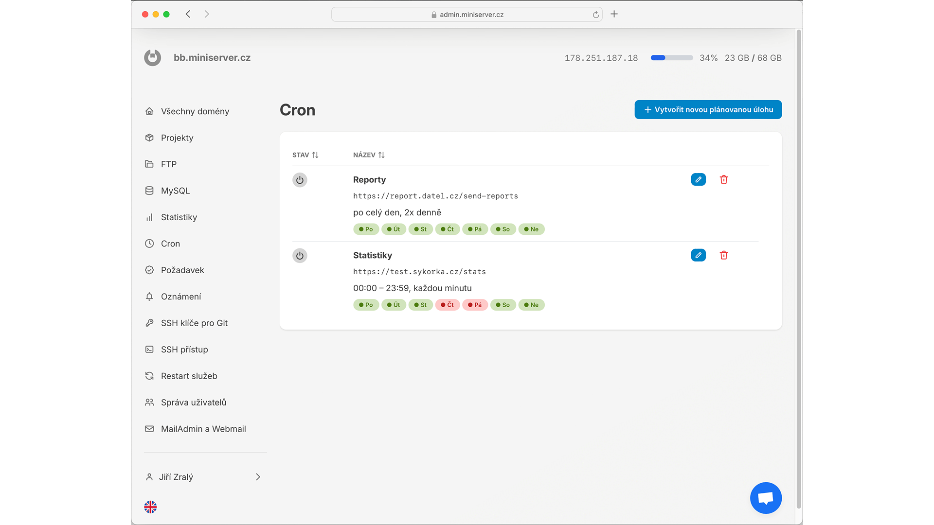Click the IP address 178.251.187.18
This screenshot has width=934, height=525.
(601, 58)
